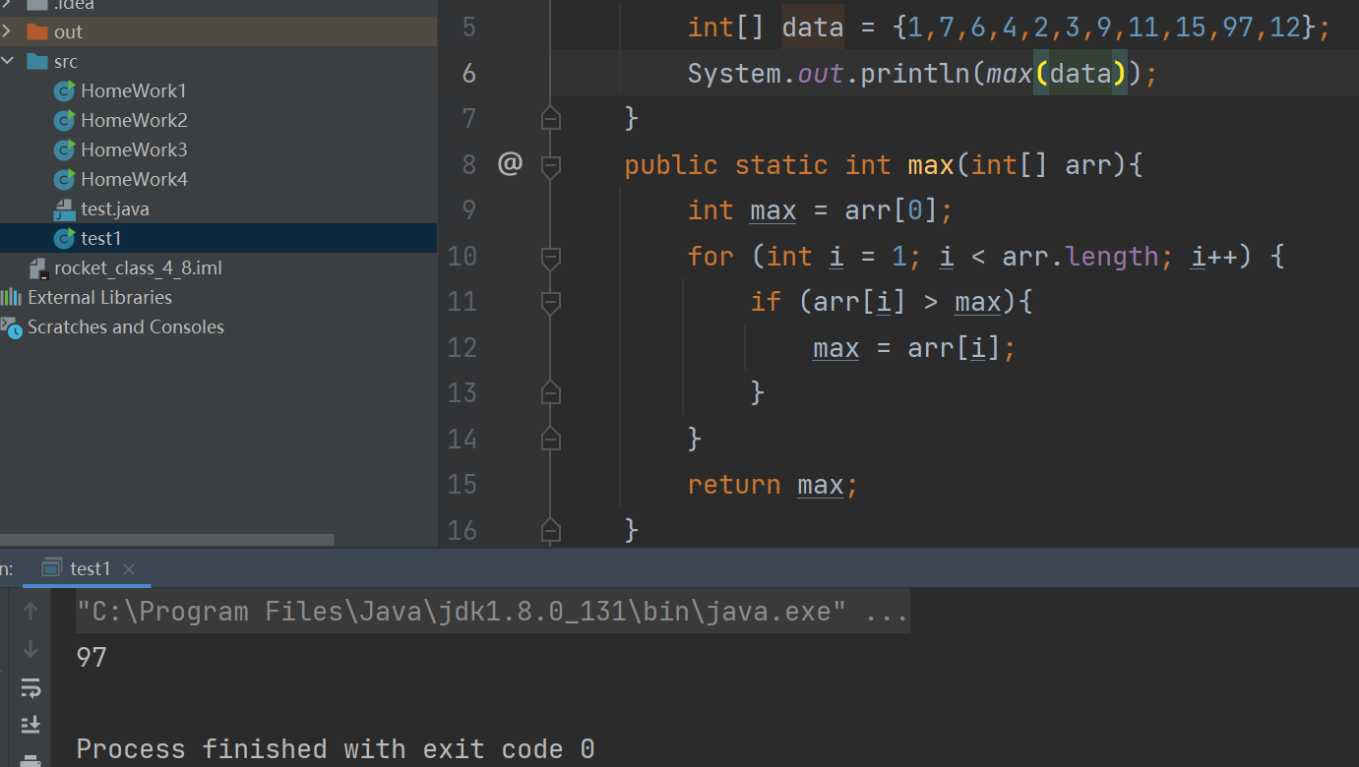This screenshot has width=1359, height=767.
Task: Toggle Scroll to End in run console
Action: click(x=31, y=725)
